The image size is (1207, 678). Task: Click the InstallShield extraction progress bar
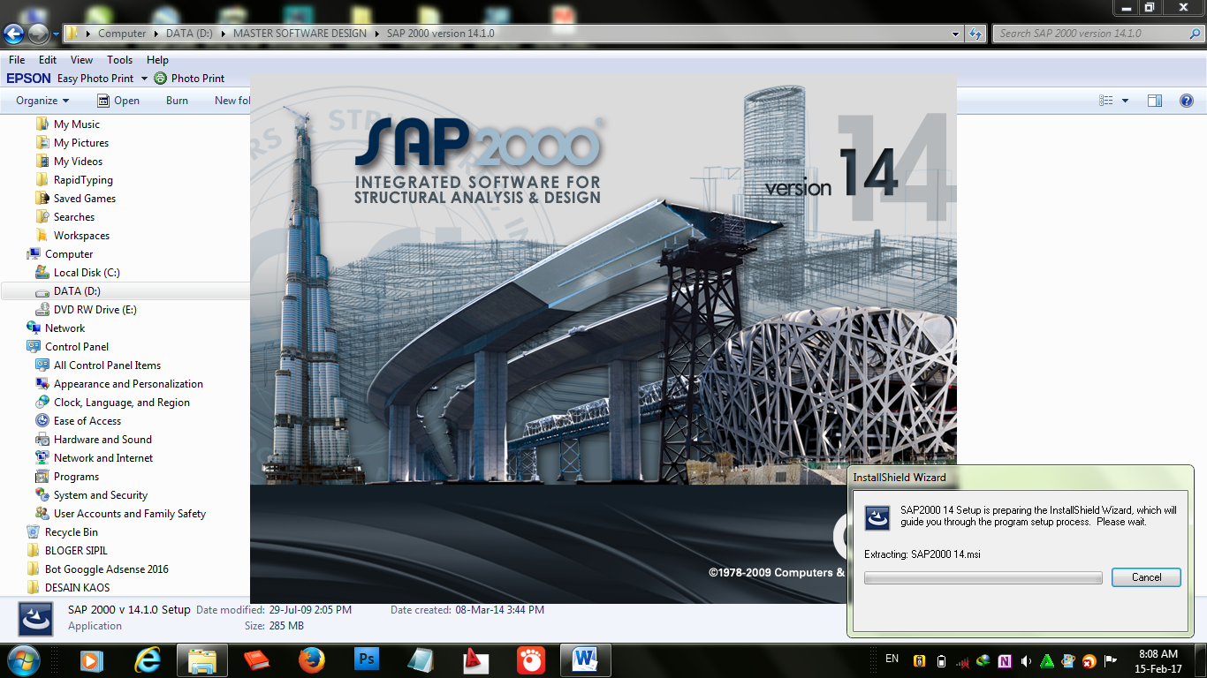click(x=983, y=578)
